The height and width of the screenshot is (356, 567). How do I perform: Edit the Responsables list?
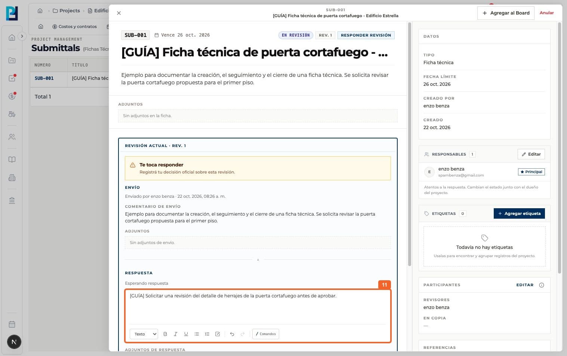(531, 154)
